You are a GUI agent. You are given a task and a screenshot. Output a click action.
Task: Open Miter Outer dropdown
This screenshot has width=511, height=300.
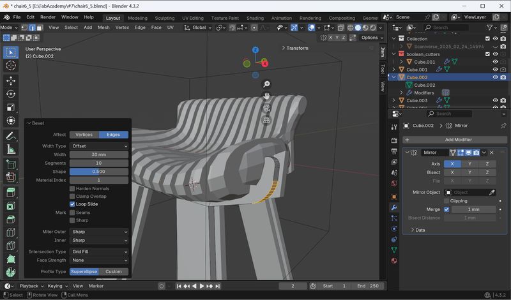pyautogui.click(x=99, y=232)
